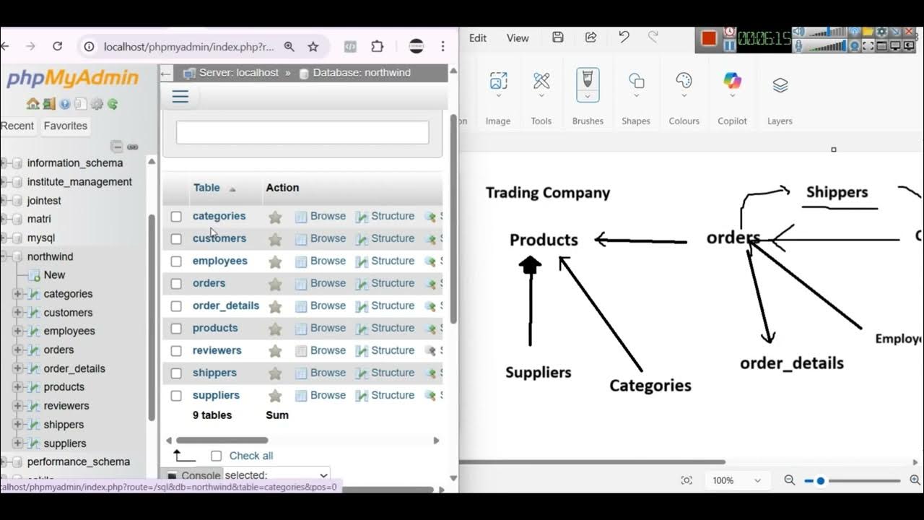Image resolution: width=924 pixels, height=520 pixels.
Task: Click the zoom magnifier in address bar
Action: [289, 46]
